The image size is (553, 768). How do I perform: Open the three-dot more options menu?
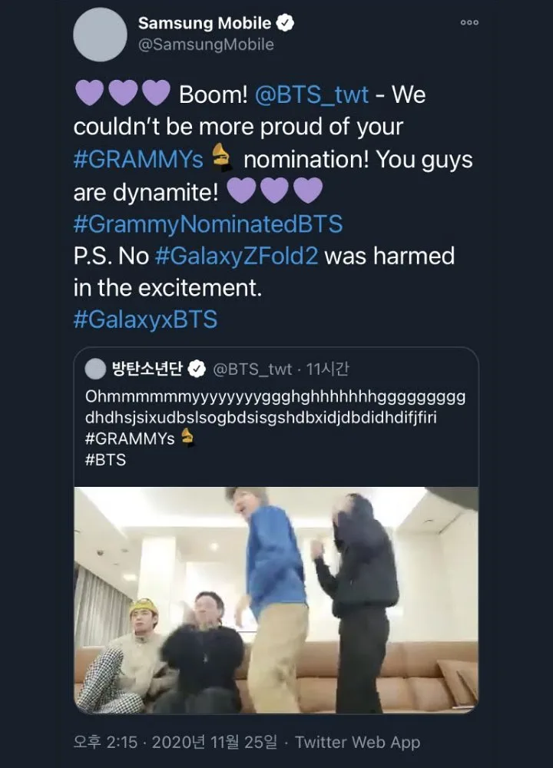pos(469,23)
